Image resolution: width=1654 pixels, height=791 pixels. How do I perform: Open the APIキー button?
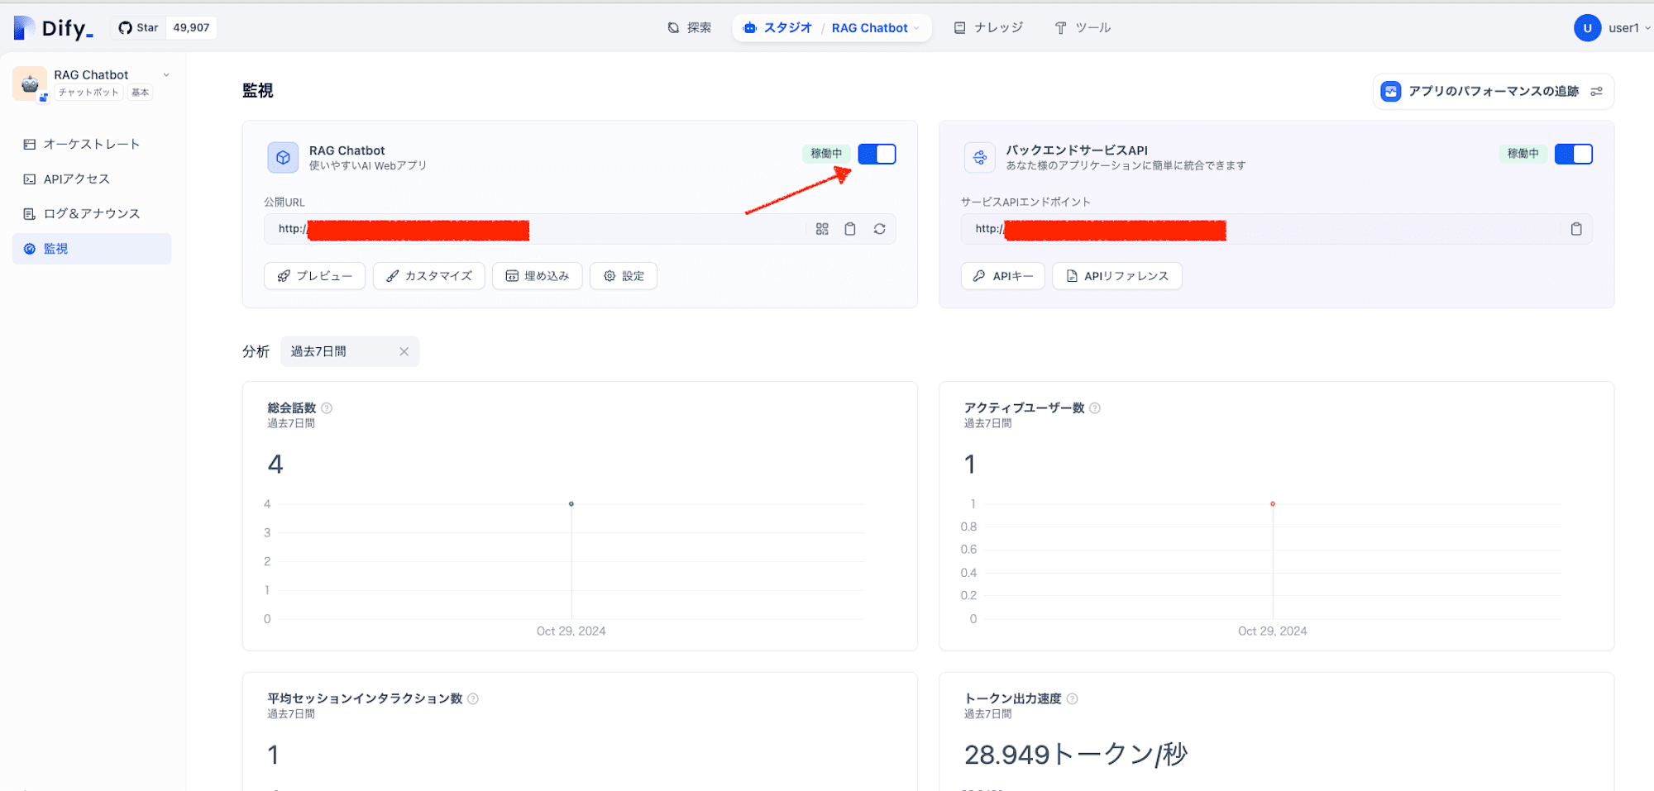coord(1003,276)
